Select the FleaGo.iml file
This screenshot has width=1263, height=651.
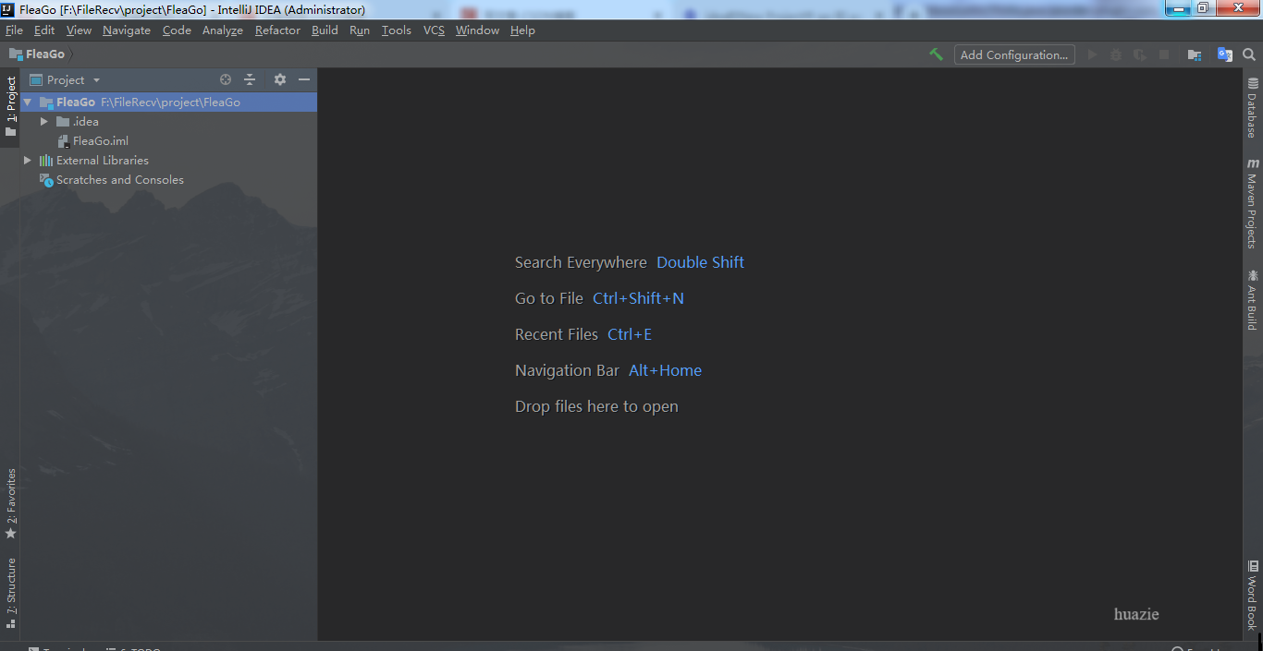[100, 141]
